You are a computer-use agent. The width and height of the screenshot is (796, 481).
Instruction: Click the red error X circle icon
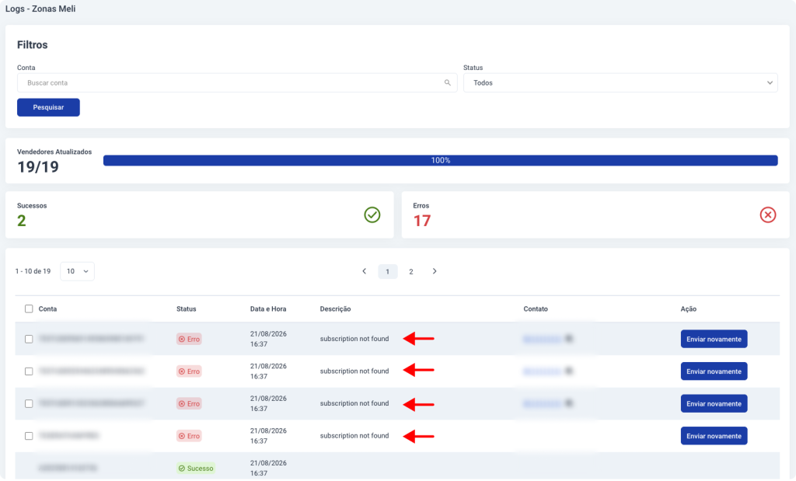[x=767, y=214]
